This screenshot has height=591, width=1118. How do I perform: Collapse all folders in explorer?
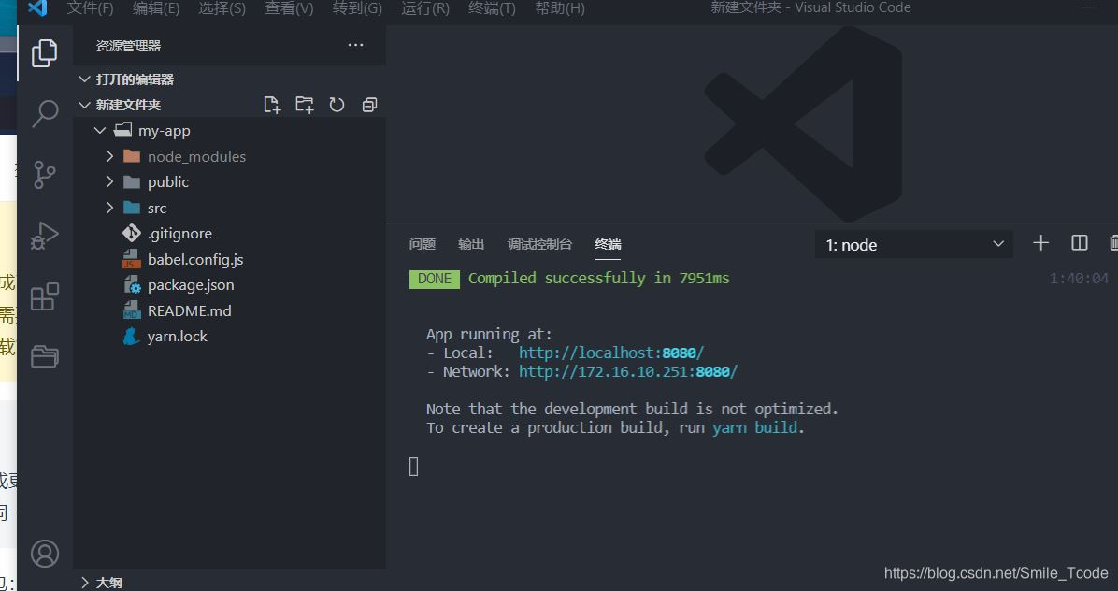369,105
